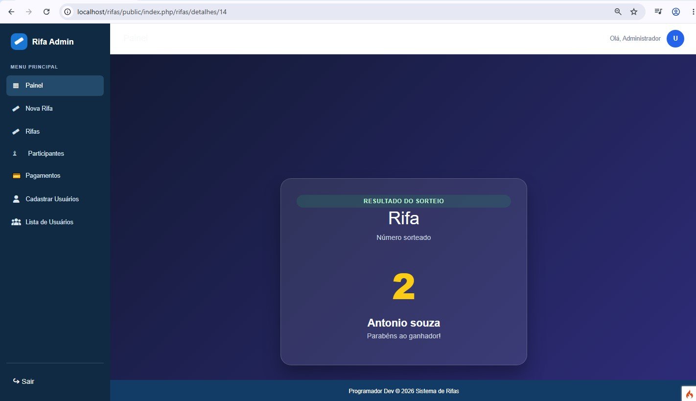Click footer text Programador Dev Sistema de Rifas
Screen dimensions: 696x401
point(404,391)
